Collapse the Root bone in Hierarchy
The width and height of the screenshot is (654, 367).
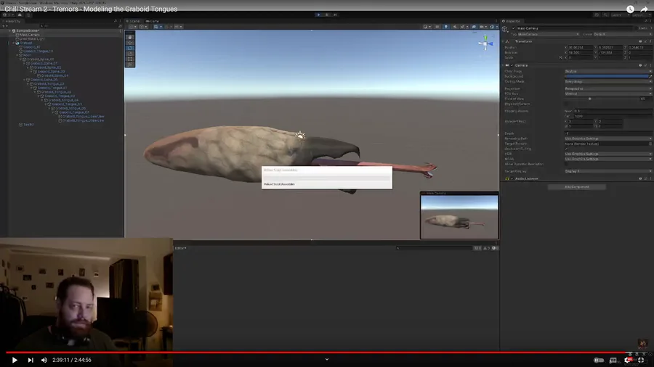point(17,55)
